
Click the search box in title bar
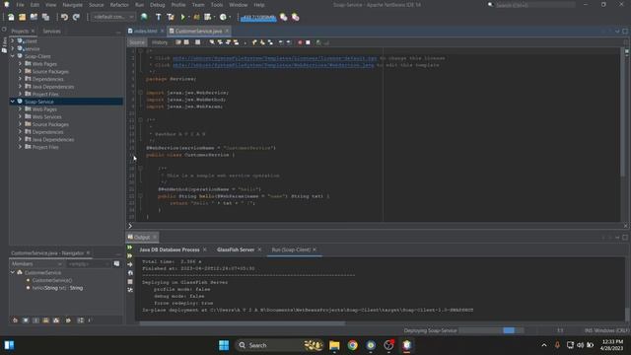tap(534, 5)
